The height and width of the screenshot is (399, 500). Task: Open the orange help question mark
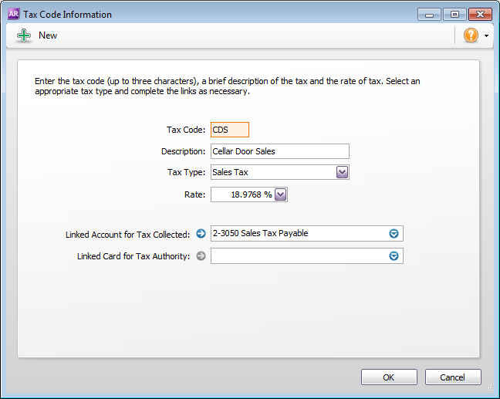click(471, 36)
